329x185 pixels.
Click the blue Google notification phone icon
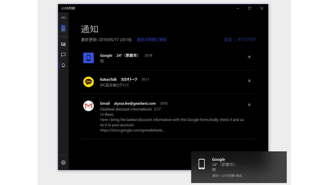tap(88, 58)
